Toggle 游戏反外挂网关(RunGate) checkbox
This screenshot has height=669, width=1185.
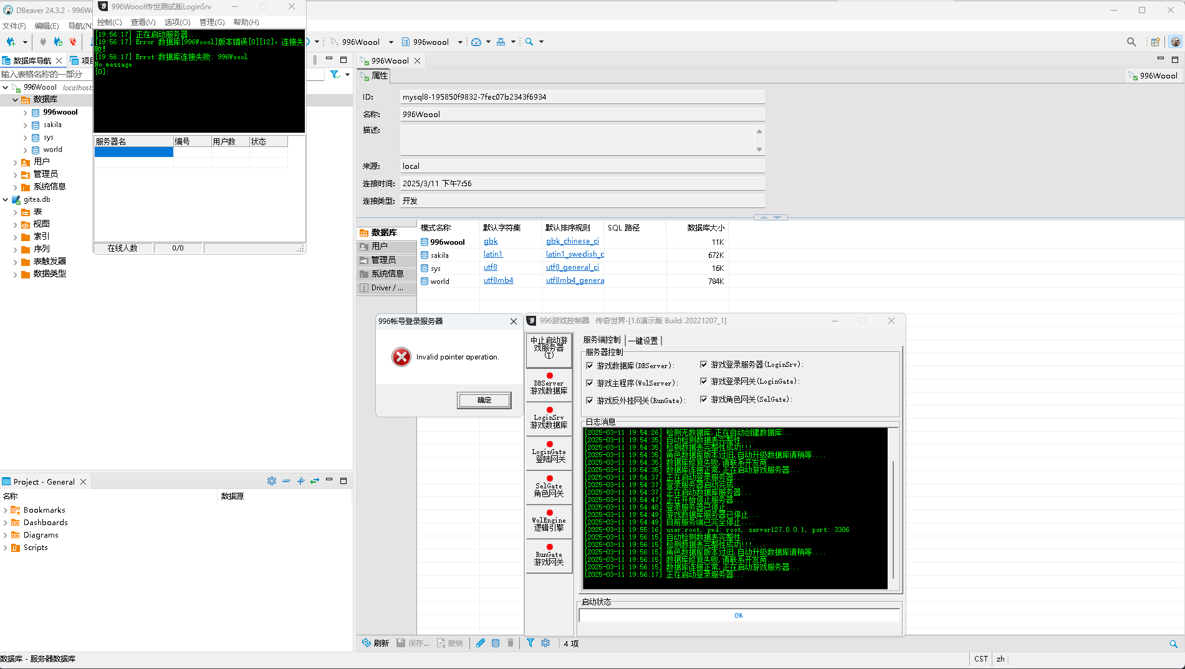point(590,401)
